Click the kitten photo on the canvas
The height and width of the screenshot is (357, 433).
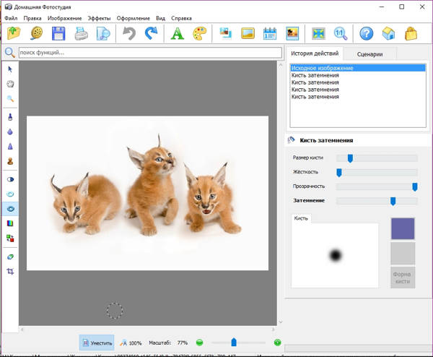coord(147,193)
